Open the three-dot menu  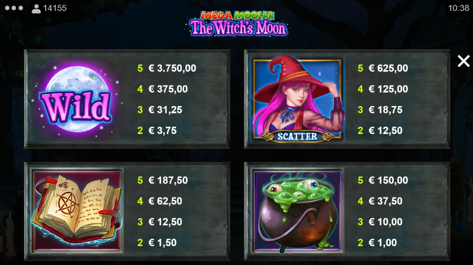pyautogui.click(x=14, y=8)
